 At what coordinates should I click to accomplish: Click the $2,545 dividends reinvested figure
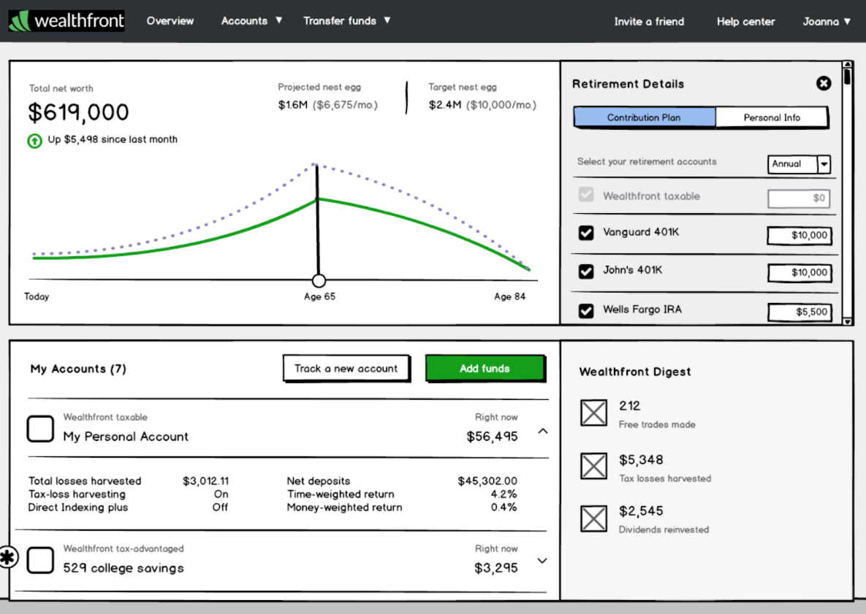[x=641, y=511]
